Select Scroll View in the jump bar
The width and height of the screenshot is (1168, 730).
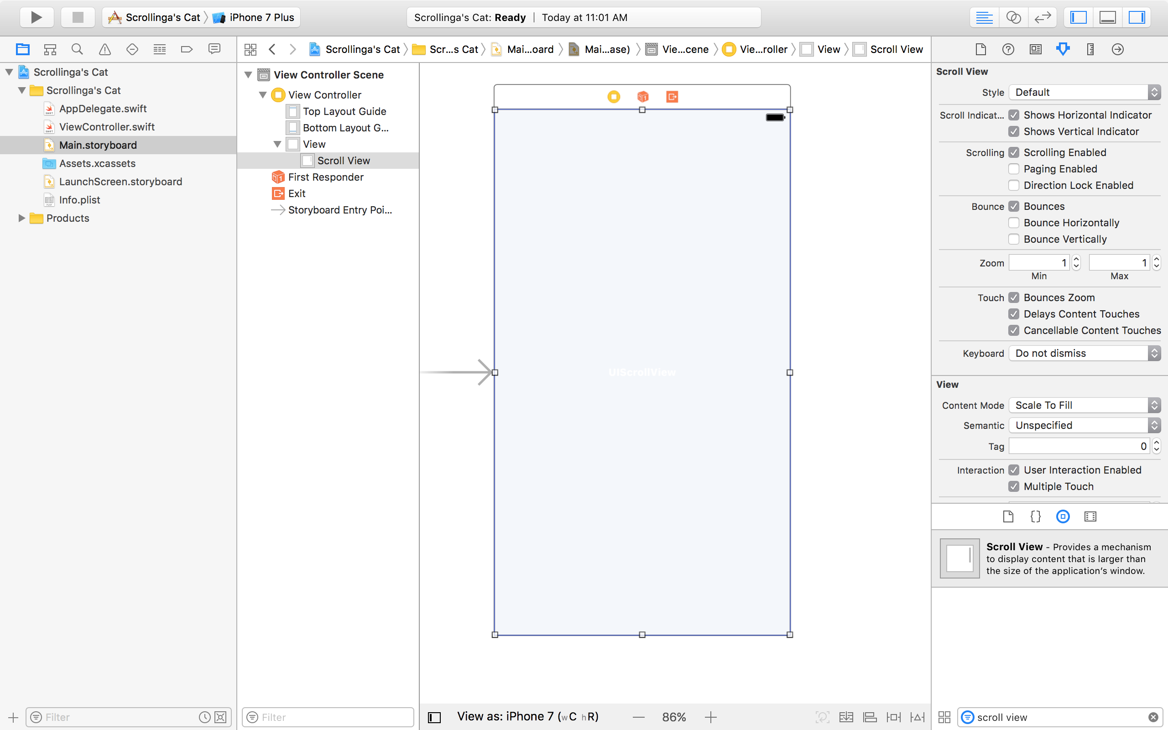coord(895,49)
